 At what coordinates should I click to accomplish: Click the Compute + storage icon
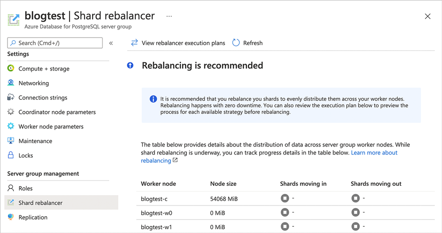pyautogui.click(x=11, y=69)
